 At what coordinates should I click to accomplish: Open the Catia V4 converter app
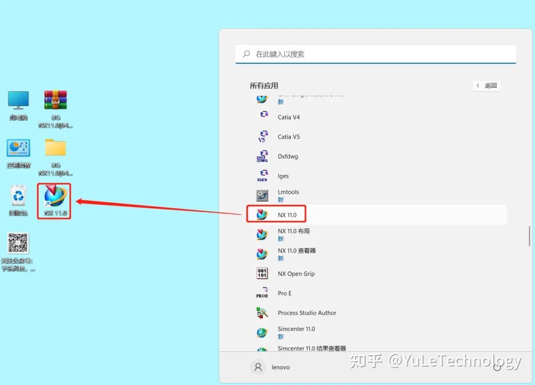tap(289, 117)
